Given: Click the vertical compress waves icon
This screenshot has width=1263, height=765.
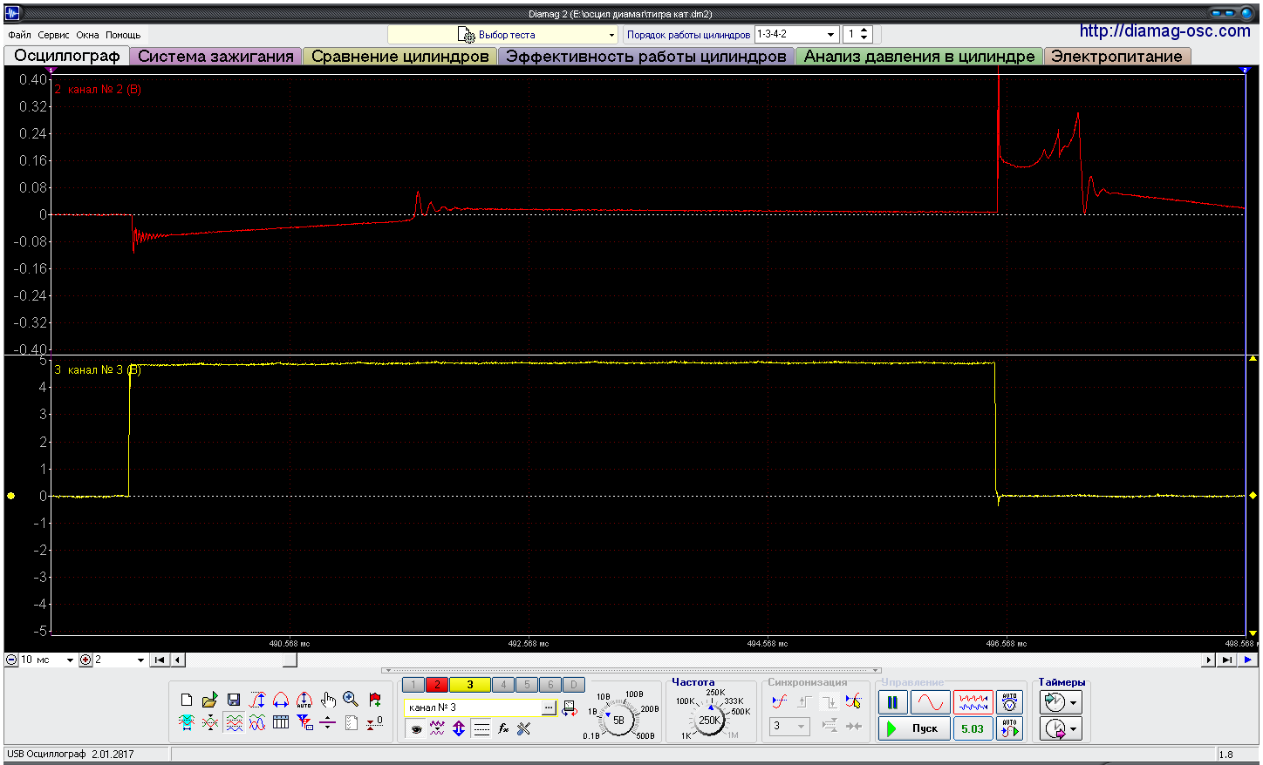Looking at the screenshot, I should pyautogui.click(x=210, y=722).
